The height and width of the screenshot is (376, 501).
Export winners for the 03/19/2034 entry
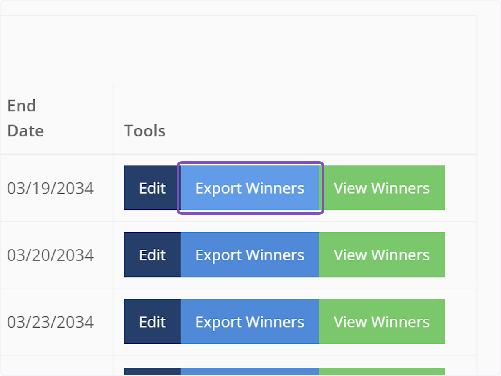250,188
